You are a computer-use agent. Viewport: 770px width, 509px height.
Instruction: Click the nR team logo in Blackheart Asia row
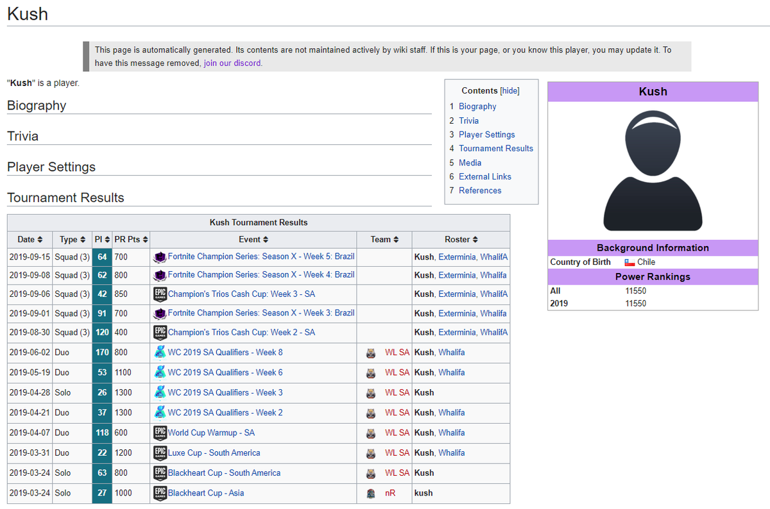coord(371,494)
